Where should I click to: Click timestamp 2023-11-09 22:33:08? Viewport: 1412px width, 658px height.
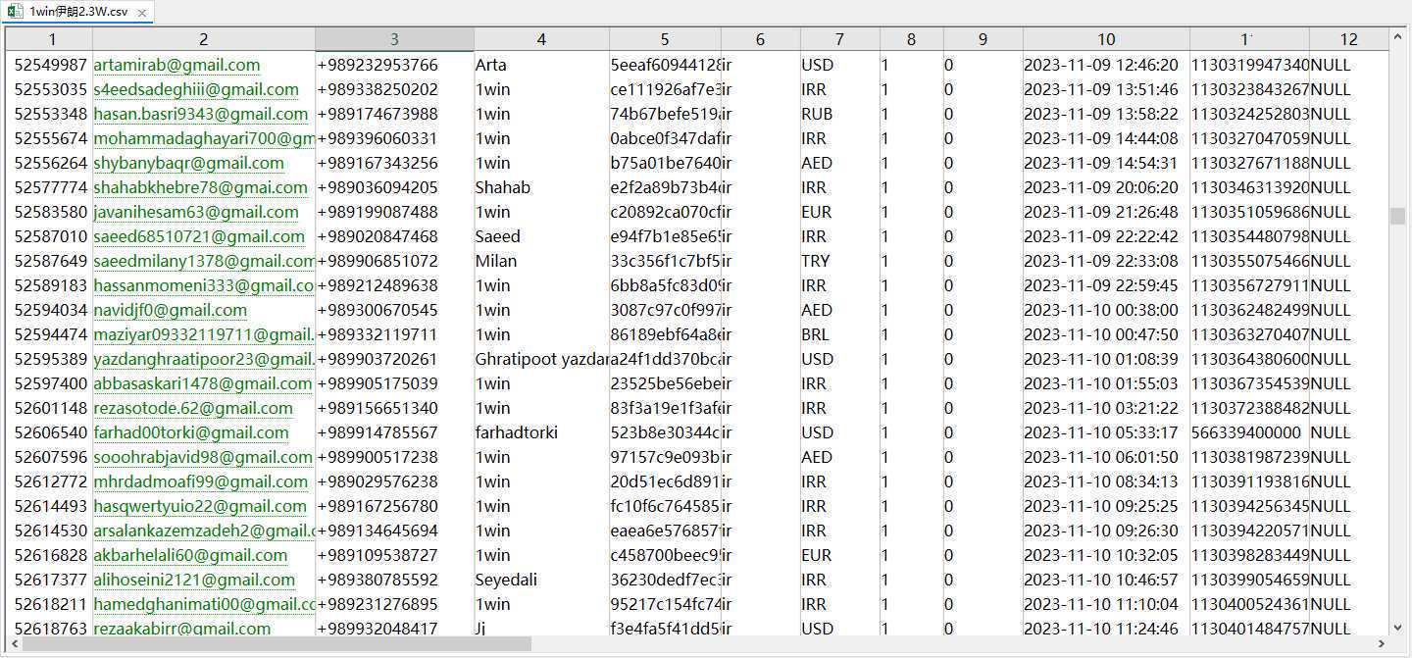(1106, 261)
